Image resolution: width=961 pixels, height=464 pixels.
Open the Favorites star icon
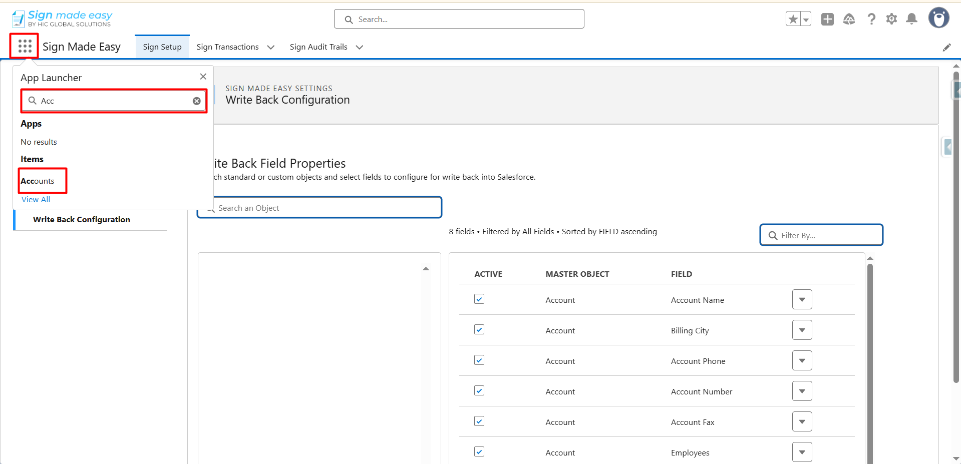[793, 19]
